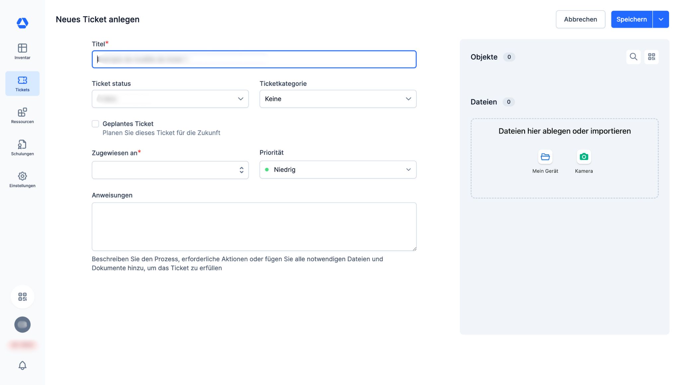680x385 pixels.
Task: Expand Speichern split-button arrow
Action: [x=661, y=19]
